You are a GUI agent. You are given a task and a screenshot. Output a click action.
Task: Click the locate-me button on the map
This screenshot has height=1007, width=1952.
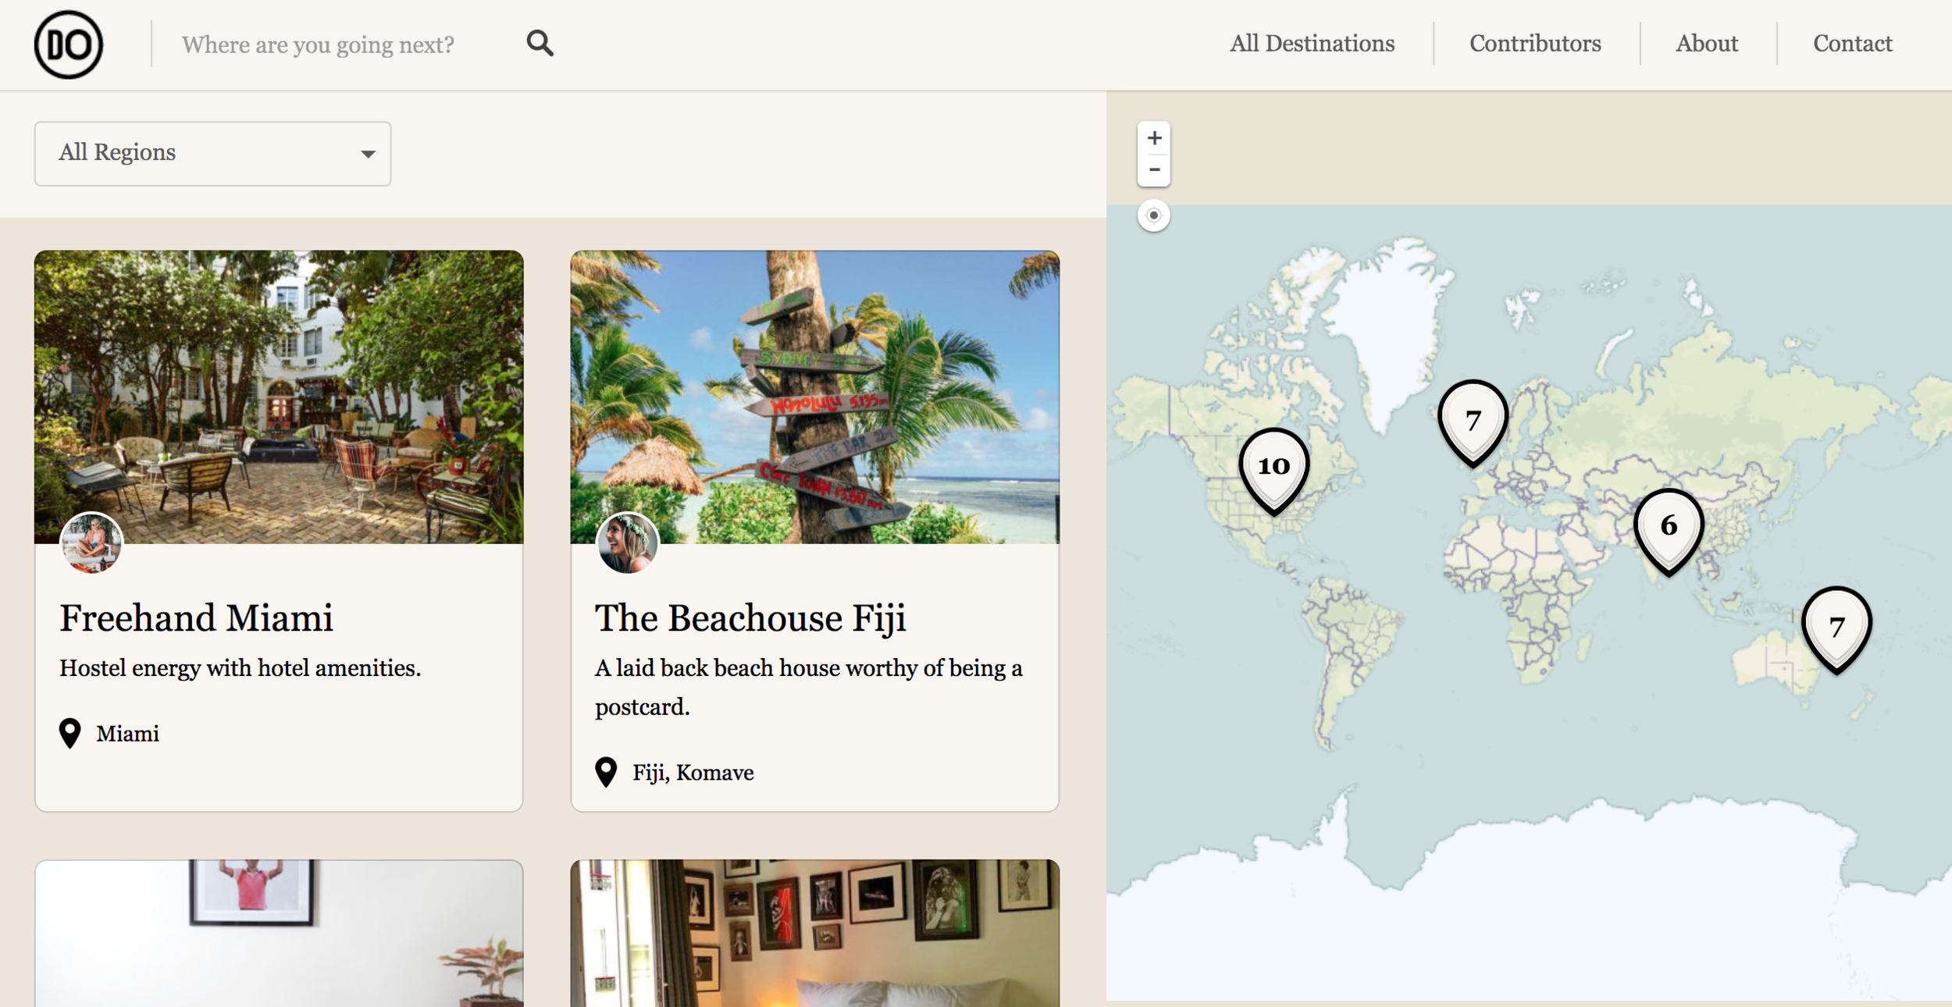pyautogui.click(x=1154, y=215)
